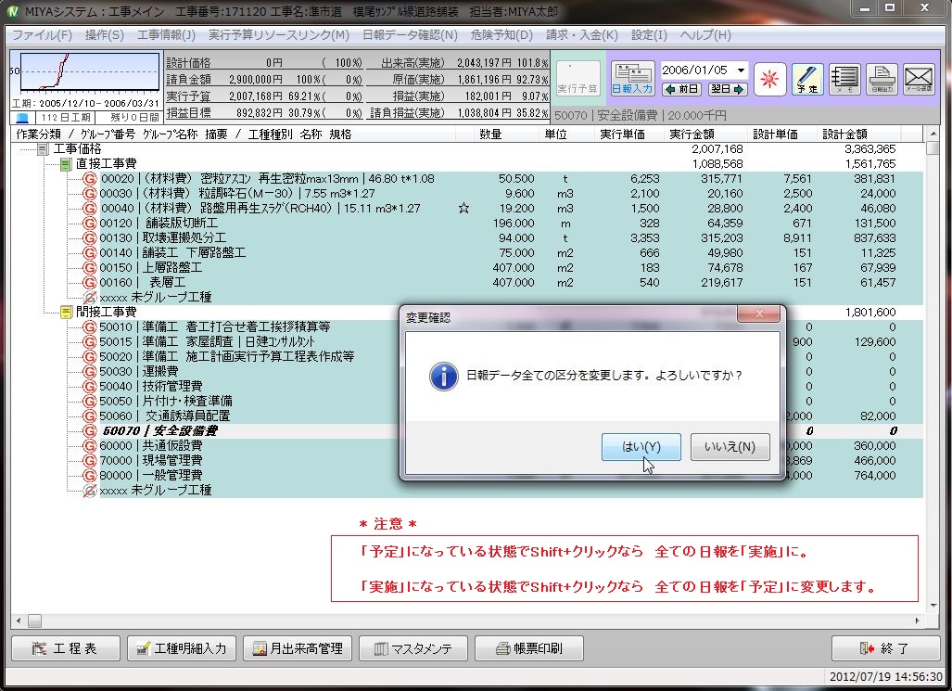Click the G icon of 50030 運搬費
This screenshot has width=952, height=691.
[89, 371]
